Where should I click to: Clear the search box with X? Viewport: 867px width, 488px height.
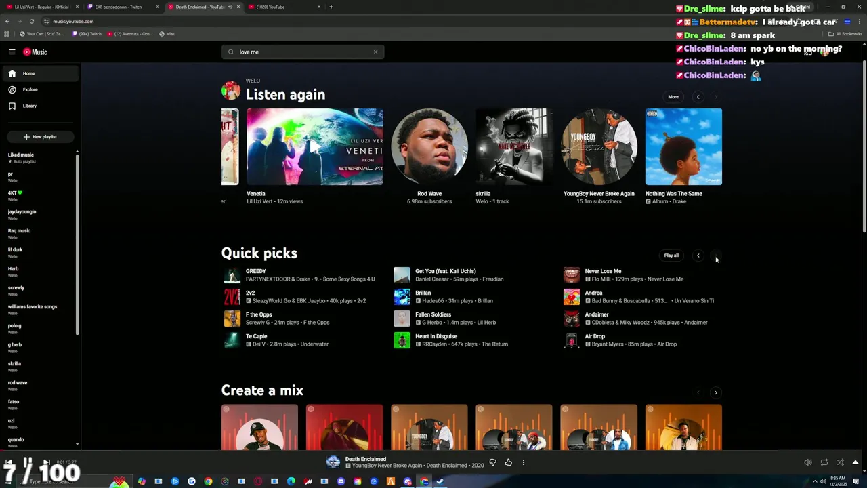[375, 52]
